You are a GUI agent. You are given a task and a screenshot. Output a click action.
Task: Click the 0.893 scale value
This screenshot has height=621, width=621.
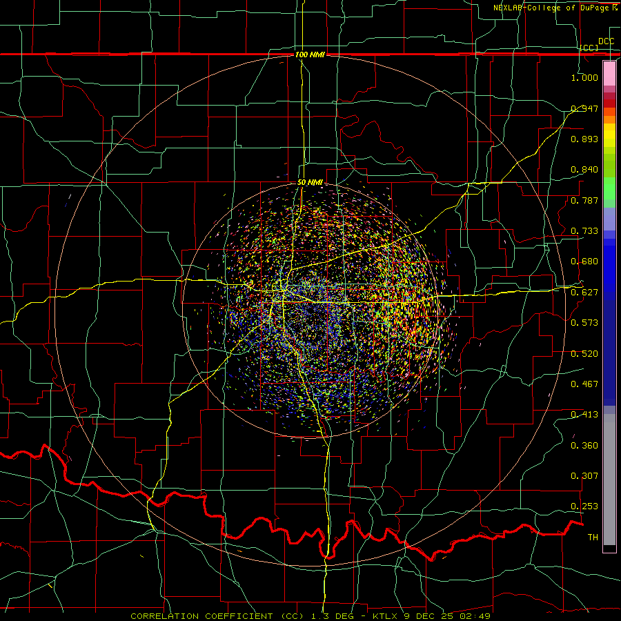(x=584, y=139)
